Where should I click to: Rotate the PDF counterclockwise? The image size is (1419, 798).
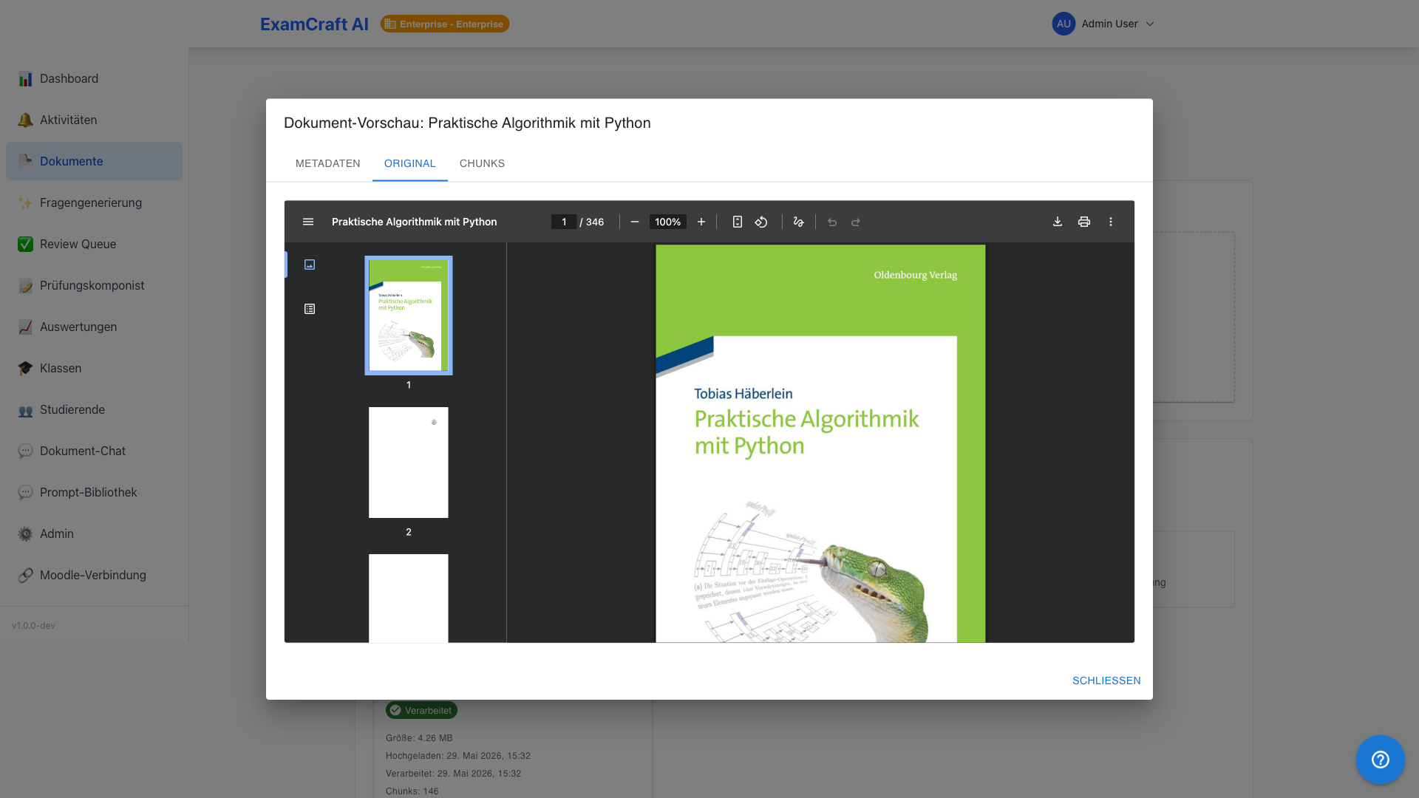(x=761, y=222)
